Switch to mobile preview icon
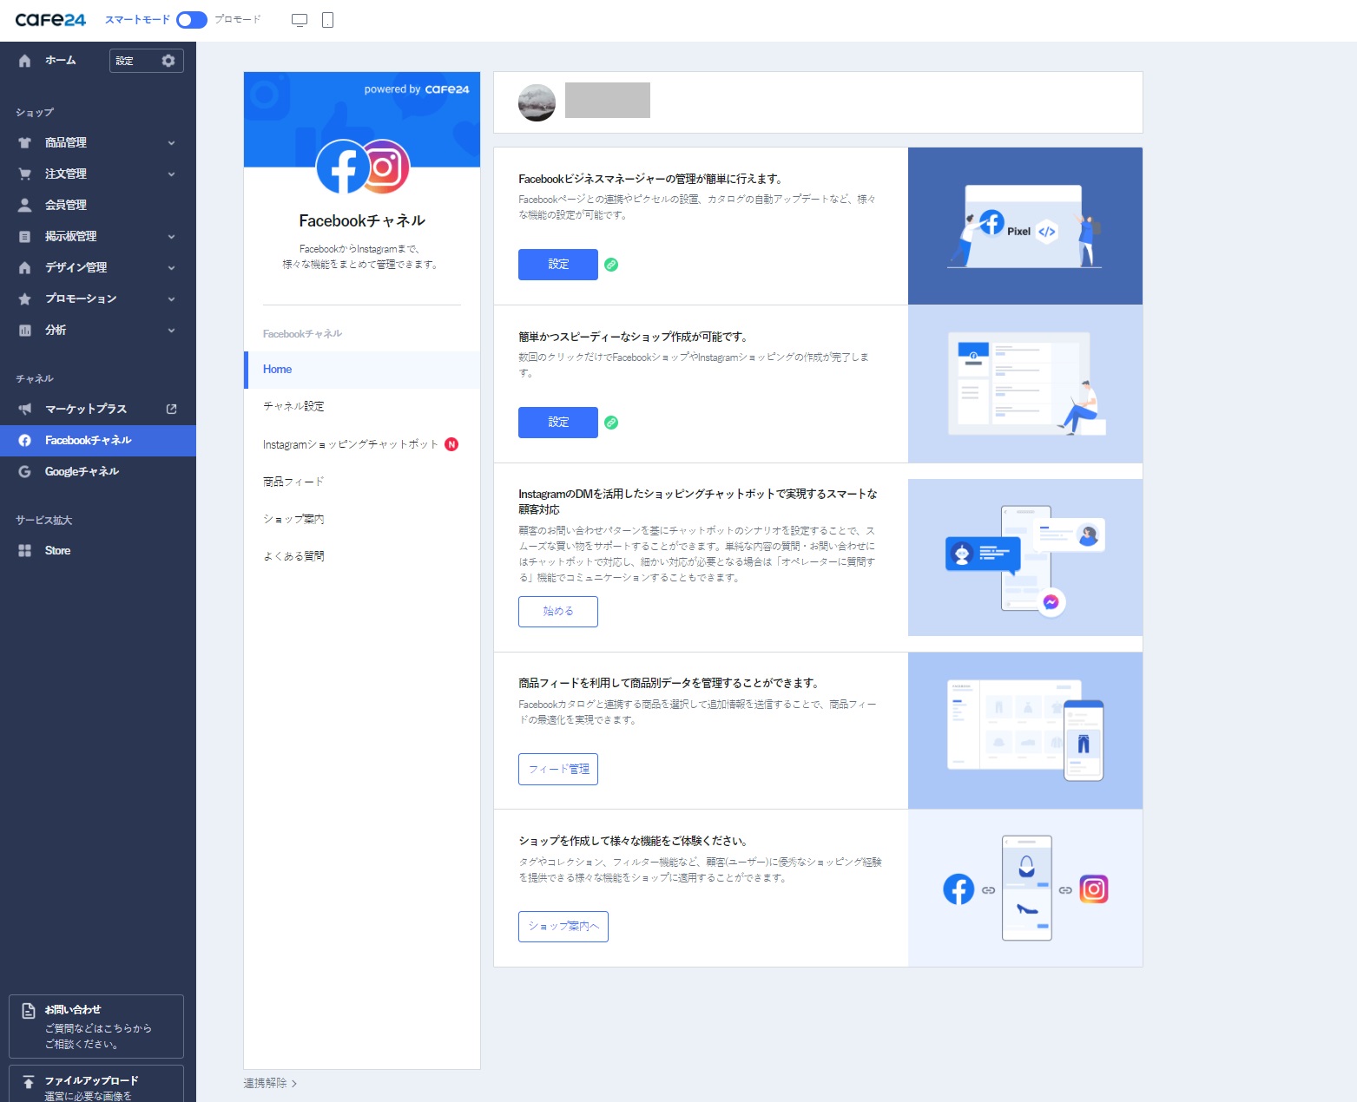This screenshot has height=1102, width=1357. click(327, 20)
